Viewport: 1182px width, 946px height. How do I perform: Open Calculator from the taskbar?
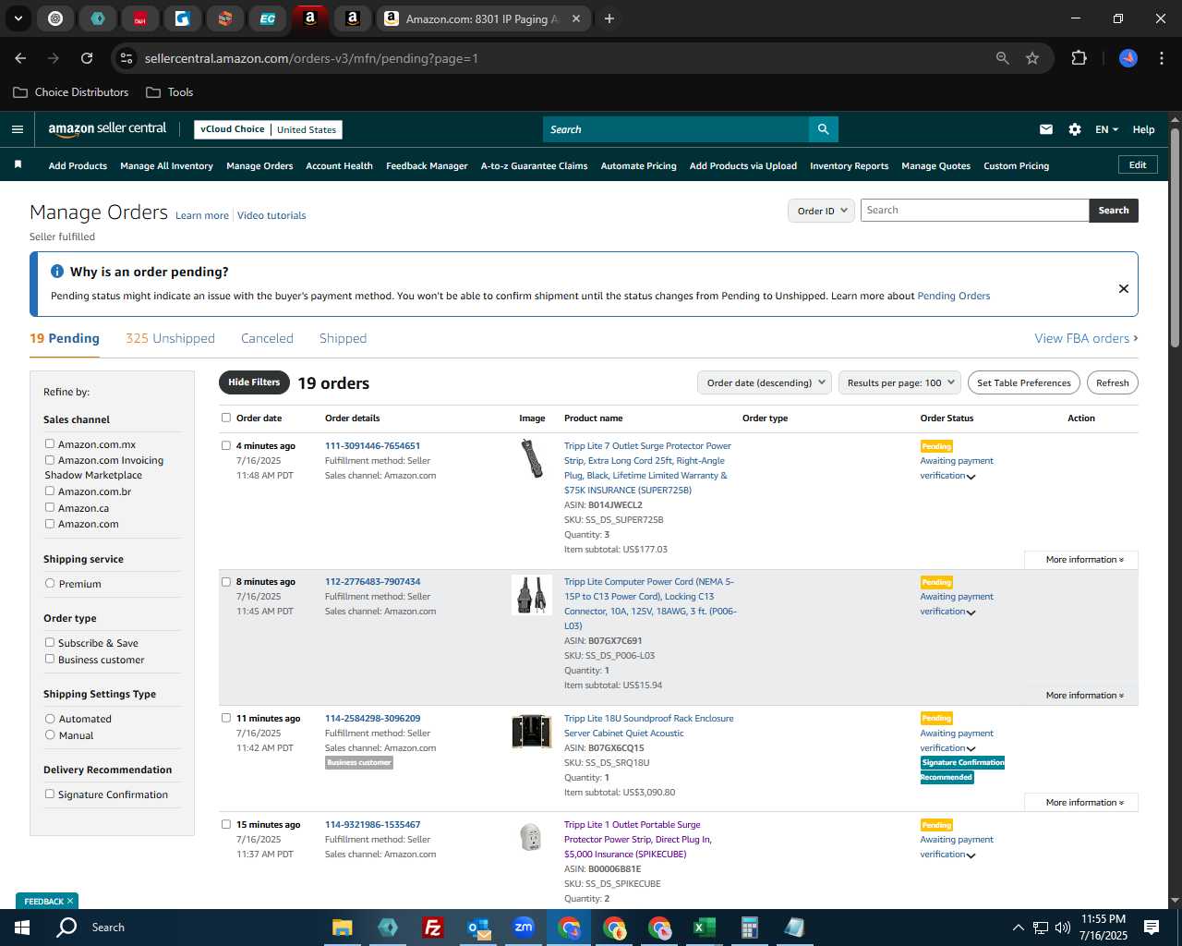[x=749, y=928]
